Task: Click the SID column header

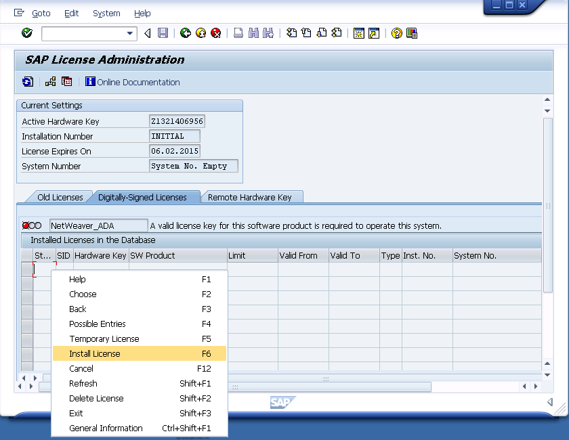Action: coord(64,256)
